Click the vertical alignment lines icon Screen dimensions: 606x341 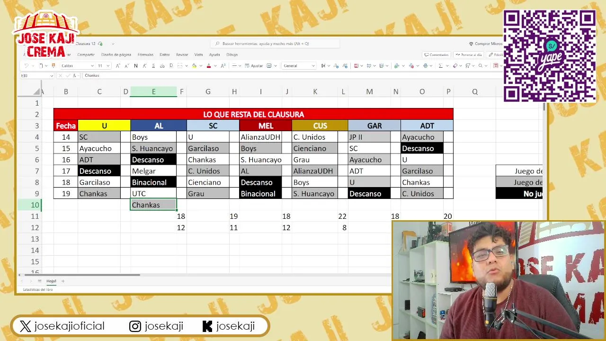pos(234,66)
